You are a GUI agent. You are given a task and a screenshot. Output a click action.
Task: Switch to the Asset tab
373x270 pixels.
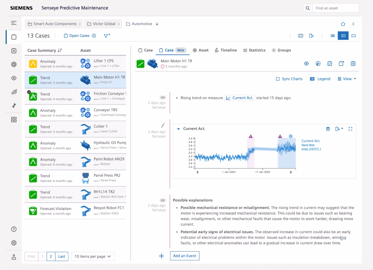pyautogui.click(x=201, y=50)
